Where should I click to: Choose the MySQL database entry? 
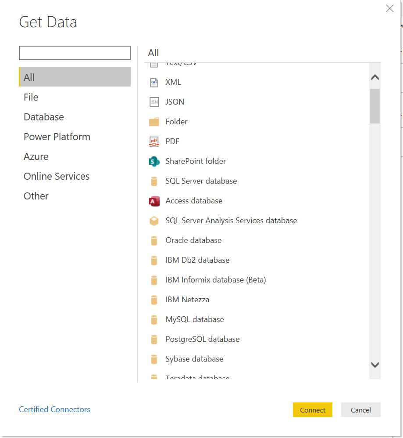[x=195, y=319]
